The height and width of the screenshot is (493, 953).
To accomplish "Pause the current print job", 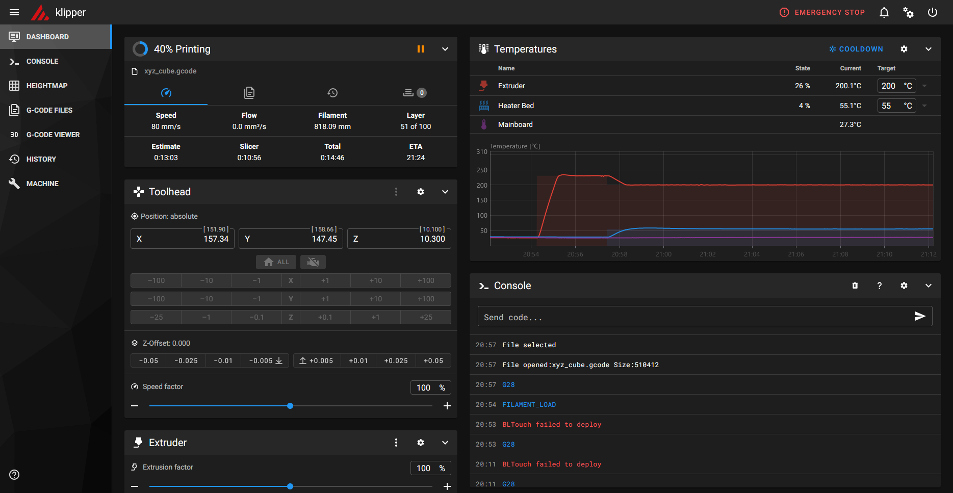I will pyautogui.click(x=420, y=49).
